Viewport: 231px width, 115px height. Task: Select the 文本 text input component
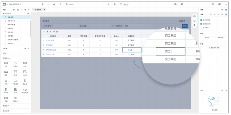point(6,64)
